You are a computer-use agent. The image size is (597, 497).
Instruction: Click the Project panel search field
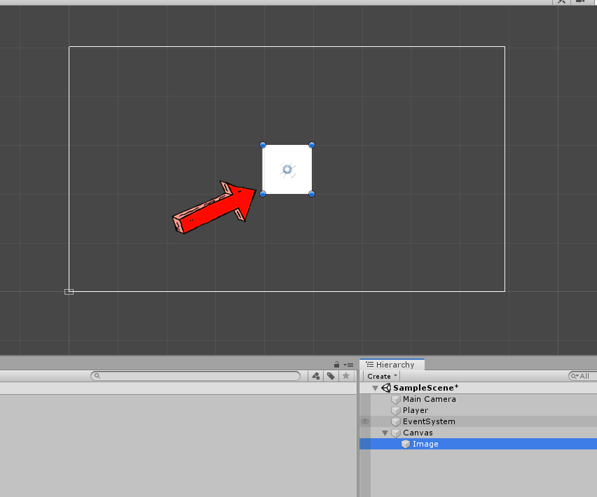tap(196, 376)
